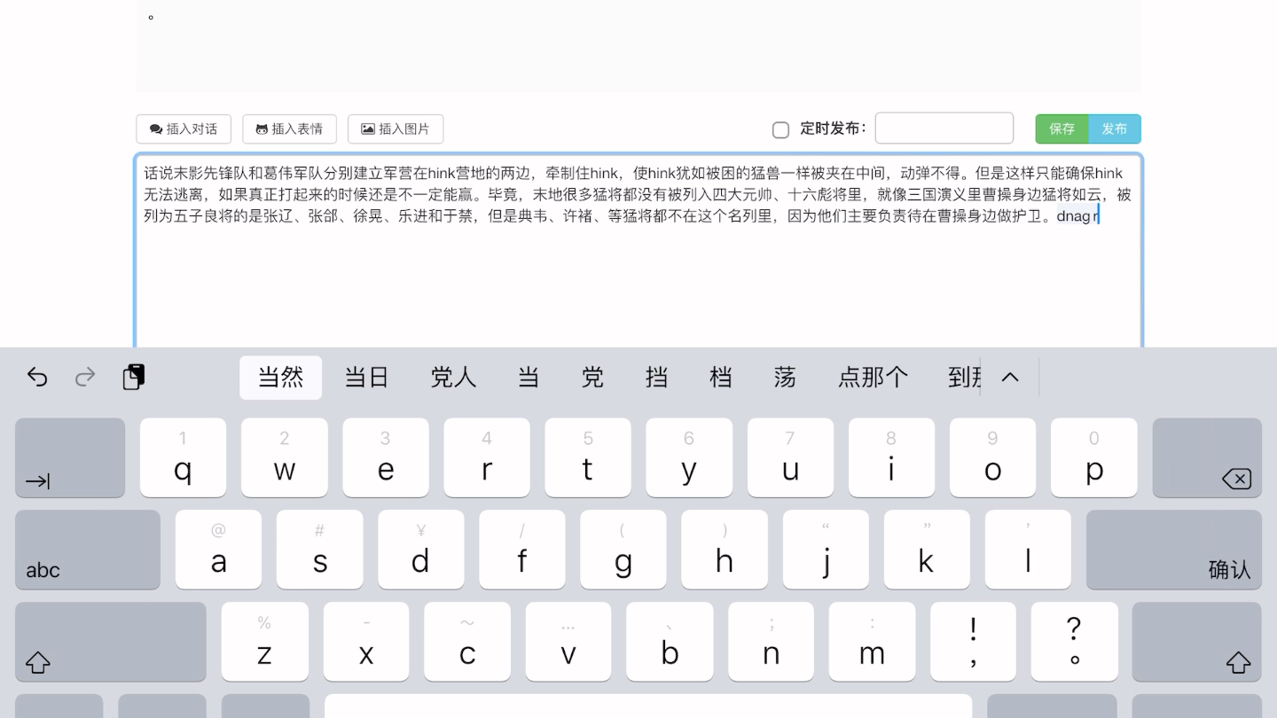
Task: Tap the w key
Action: tap(285, 457)
